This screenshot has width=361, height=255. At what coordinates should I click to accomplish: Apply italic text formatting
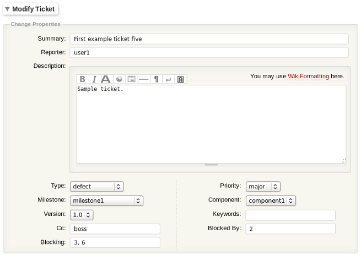click(94, 79)
